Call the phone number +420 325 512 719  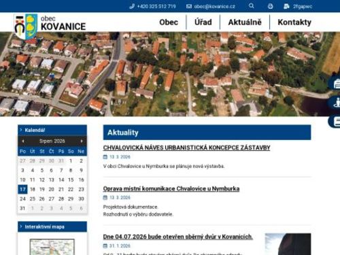[156, 6]
